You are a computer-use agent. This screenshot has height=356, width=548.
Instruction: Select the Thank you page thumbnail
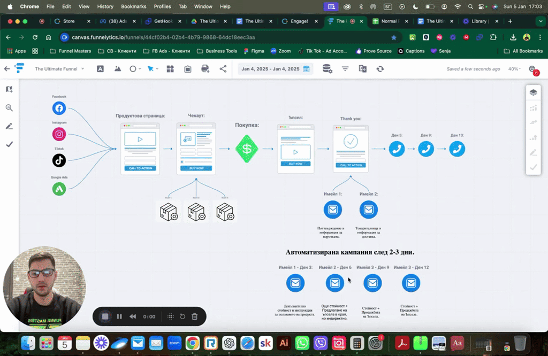point(351,149)
